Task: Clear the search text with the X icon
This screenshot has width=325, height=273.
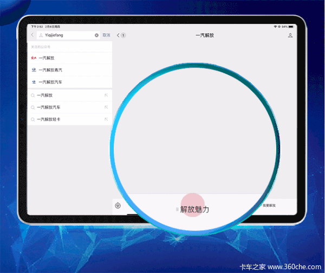Action: (x=96, y=35)
